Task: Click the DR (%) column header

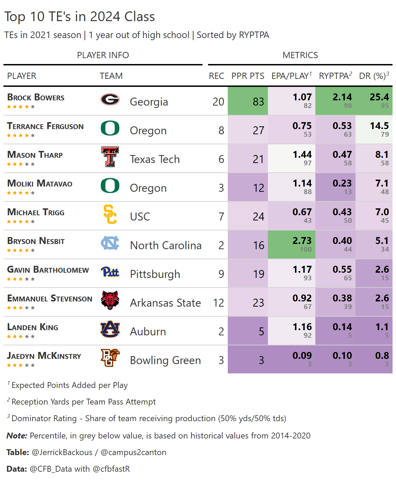Action: click(x=374, y=76)
